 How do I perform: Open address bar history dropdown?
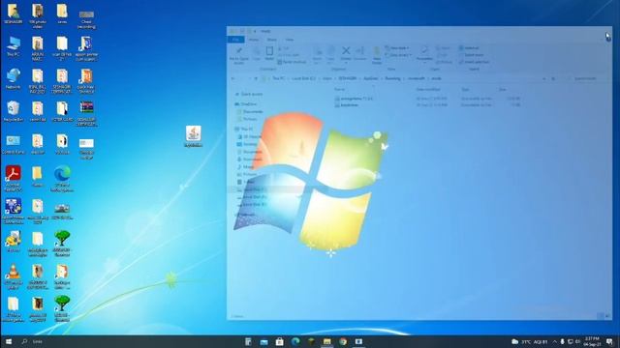pos(544,78)
